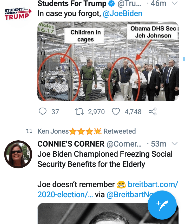Click the CONNIE'S CORNER display name
The height and width of the screenshot is (224, 185).
(x=71, y=144)
